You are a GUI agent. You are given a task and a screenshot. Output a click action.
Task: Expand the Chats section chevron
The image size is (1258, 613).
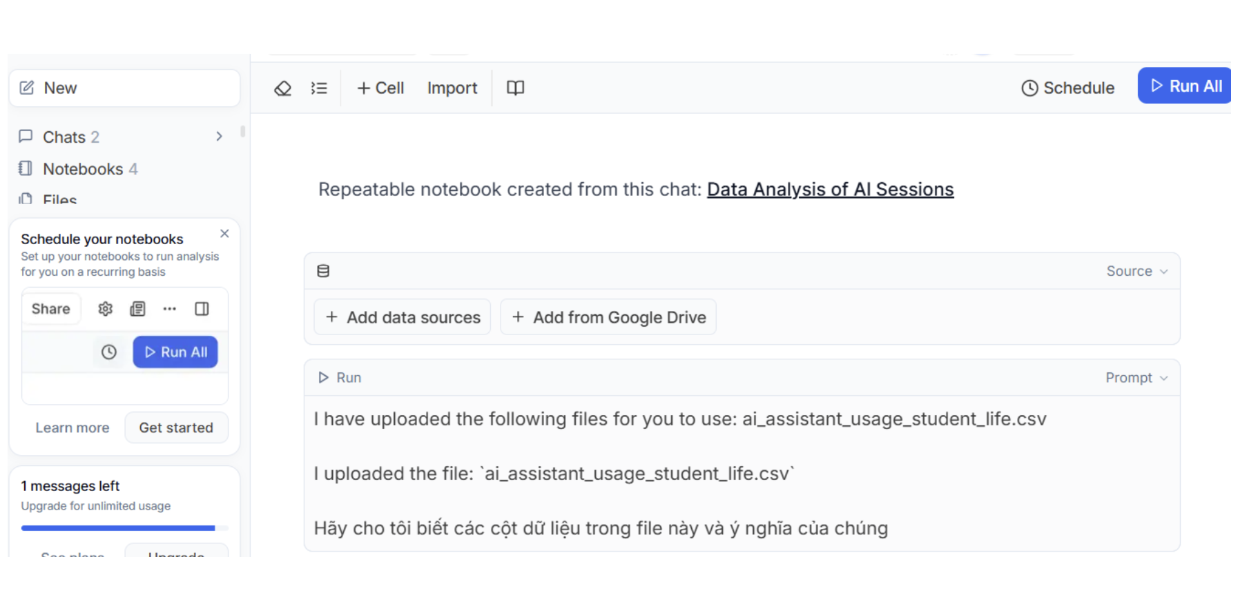point(219,137)
